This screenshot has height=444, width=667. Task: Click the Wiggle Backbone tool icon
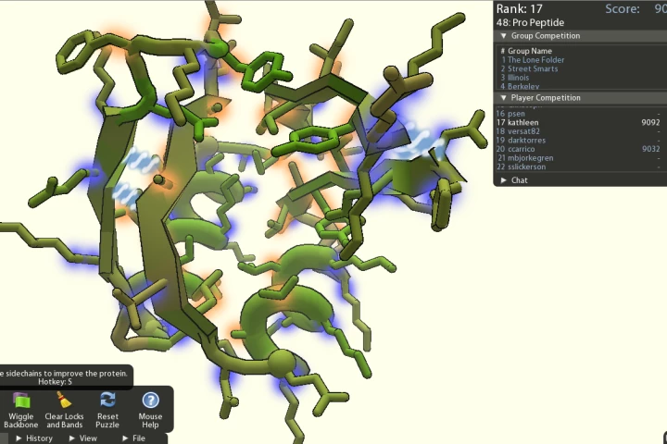(20, 401)
